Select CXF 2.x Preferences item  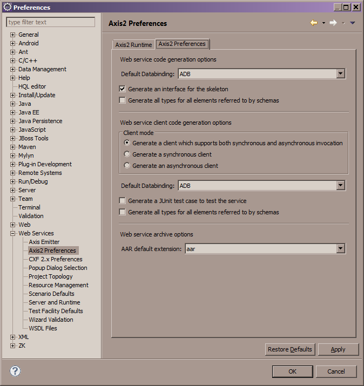[56, 259]
